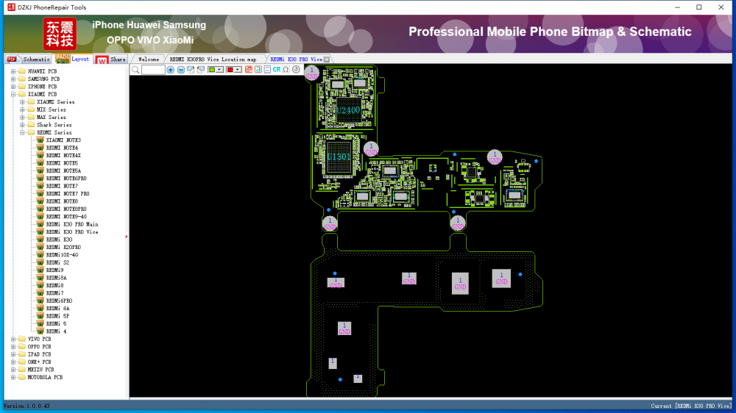Click the zoom in plus icon
736x413 pixels.
(x=171, y=70)
